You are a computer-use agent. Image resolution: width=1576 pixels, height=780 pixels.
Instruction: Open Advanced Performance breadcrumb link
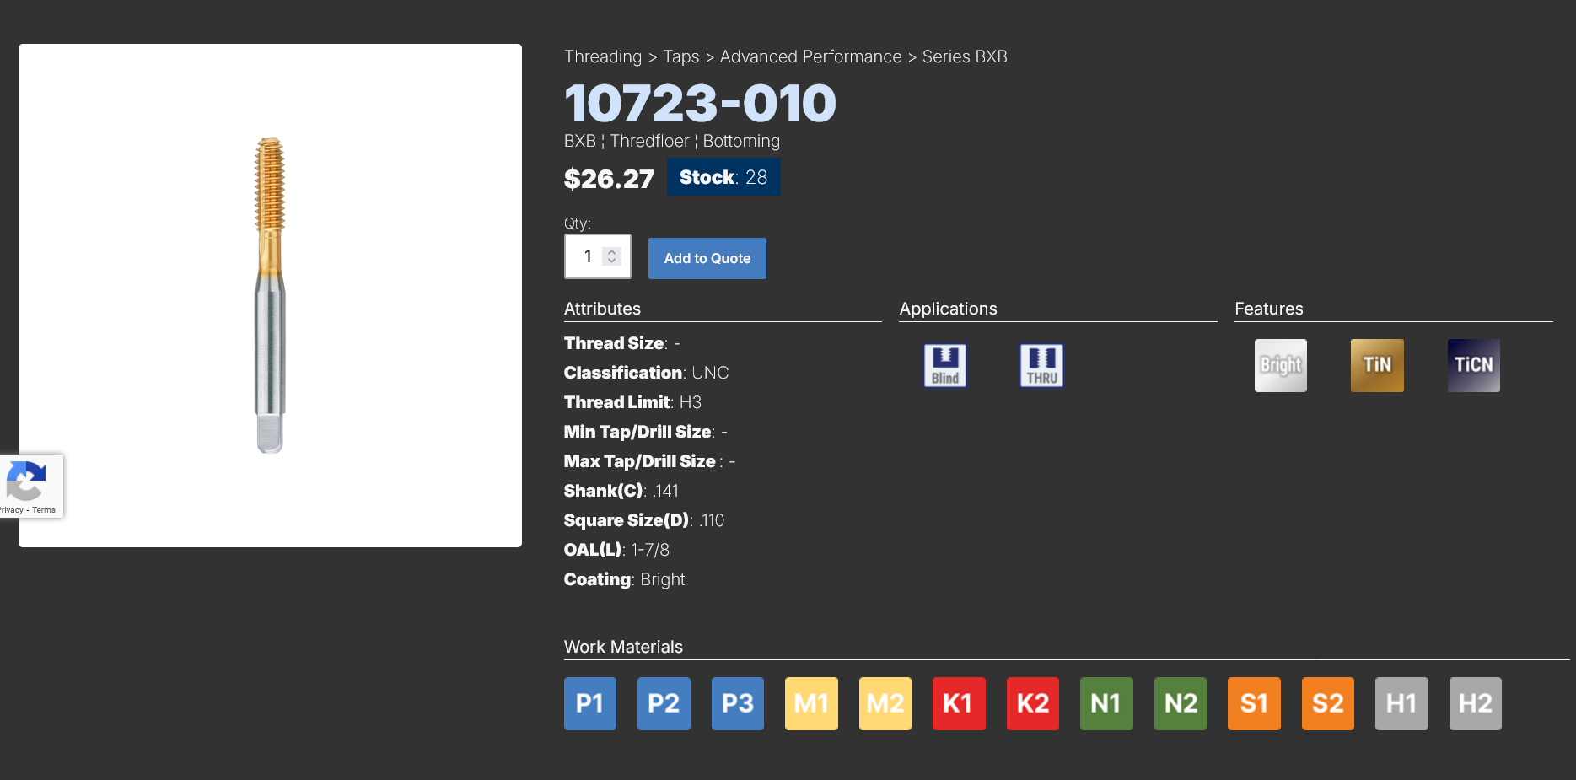(x=810, y=56)
